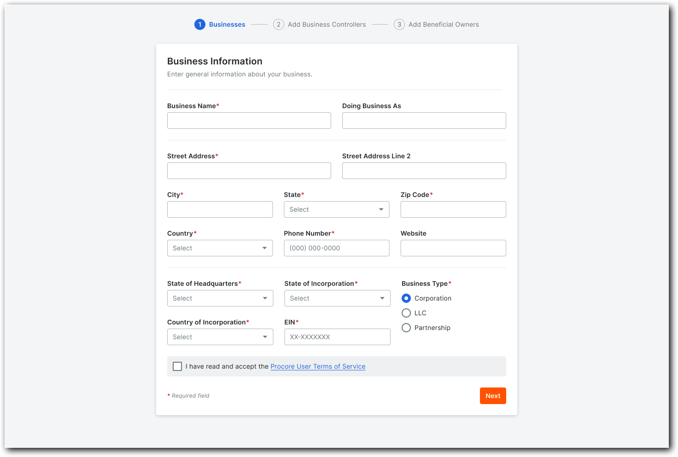Select the Corporation business type
678x457 pixels.
(x=406, y=298)
